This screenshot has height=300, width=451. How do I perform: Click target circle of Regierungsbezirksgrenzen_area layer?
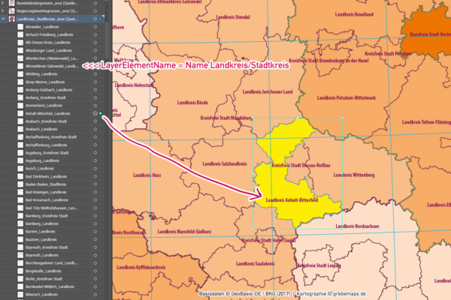point(95,11)
